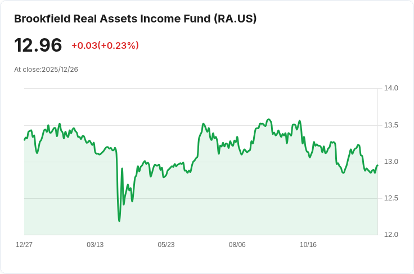Image resolution: width=414 pixels, height=274 pixels.
Task: Click the leftmost start of the price line
Action: [24, 140]
